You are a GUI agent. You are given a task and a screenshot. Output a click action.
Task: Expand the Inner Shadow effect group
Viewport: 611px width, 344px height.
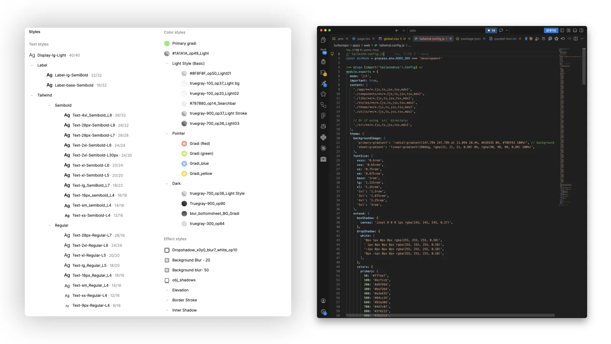tap(167, 310)
